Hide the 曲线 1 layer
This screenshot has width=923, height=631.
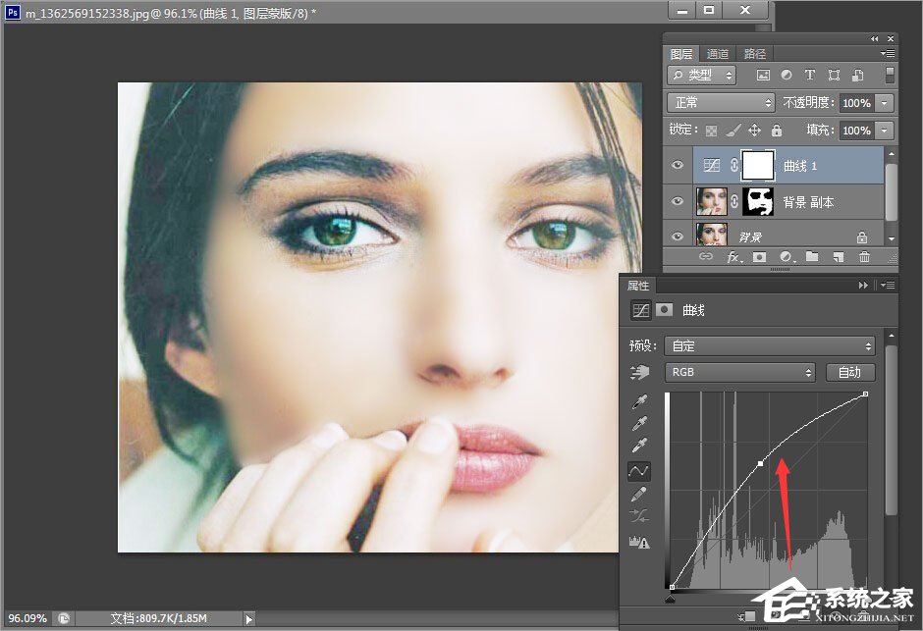pyautogui.click(x=678, y=166)
